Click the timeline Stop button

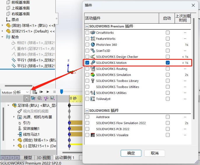[55, 92]
